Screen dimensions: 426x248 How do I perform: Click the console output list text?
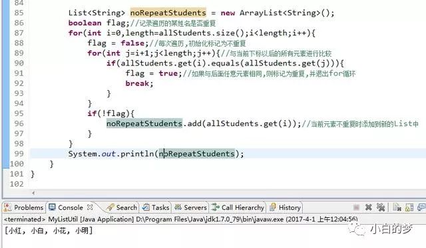tap(49, 231)
